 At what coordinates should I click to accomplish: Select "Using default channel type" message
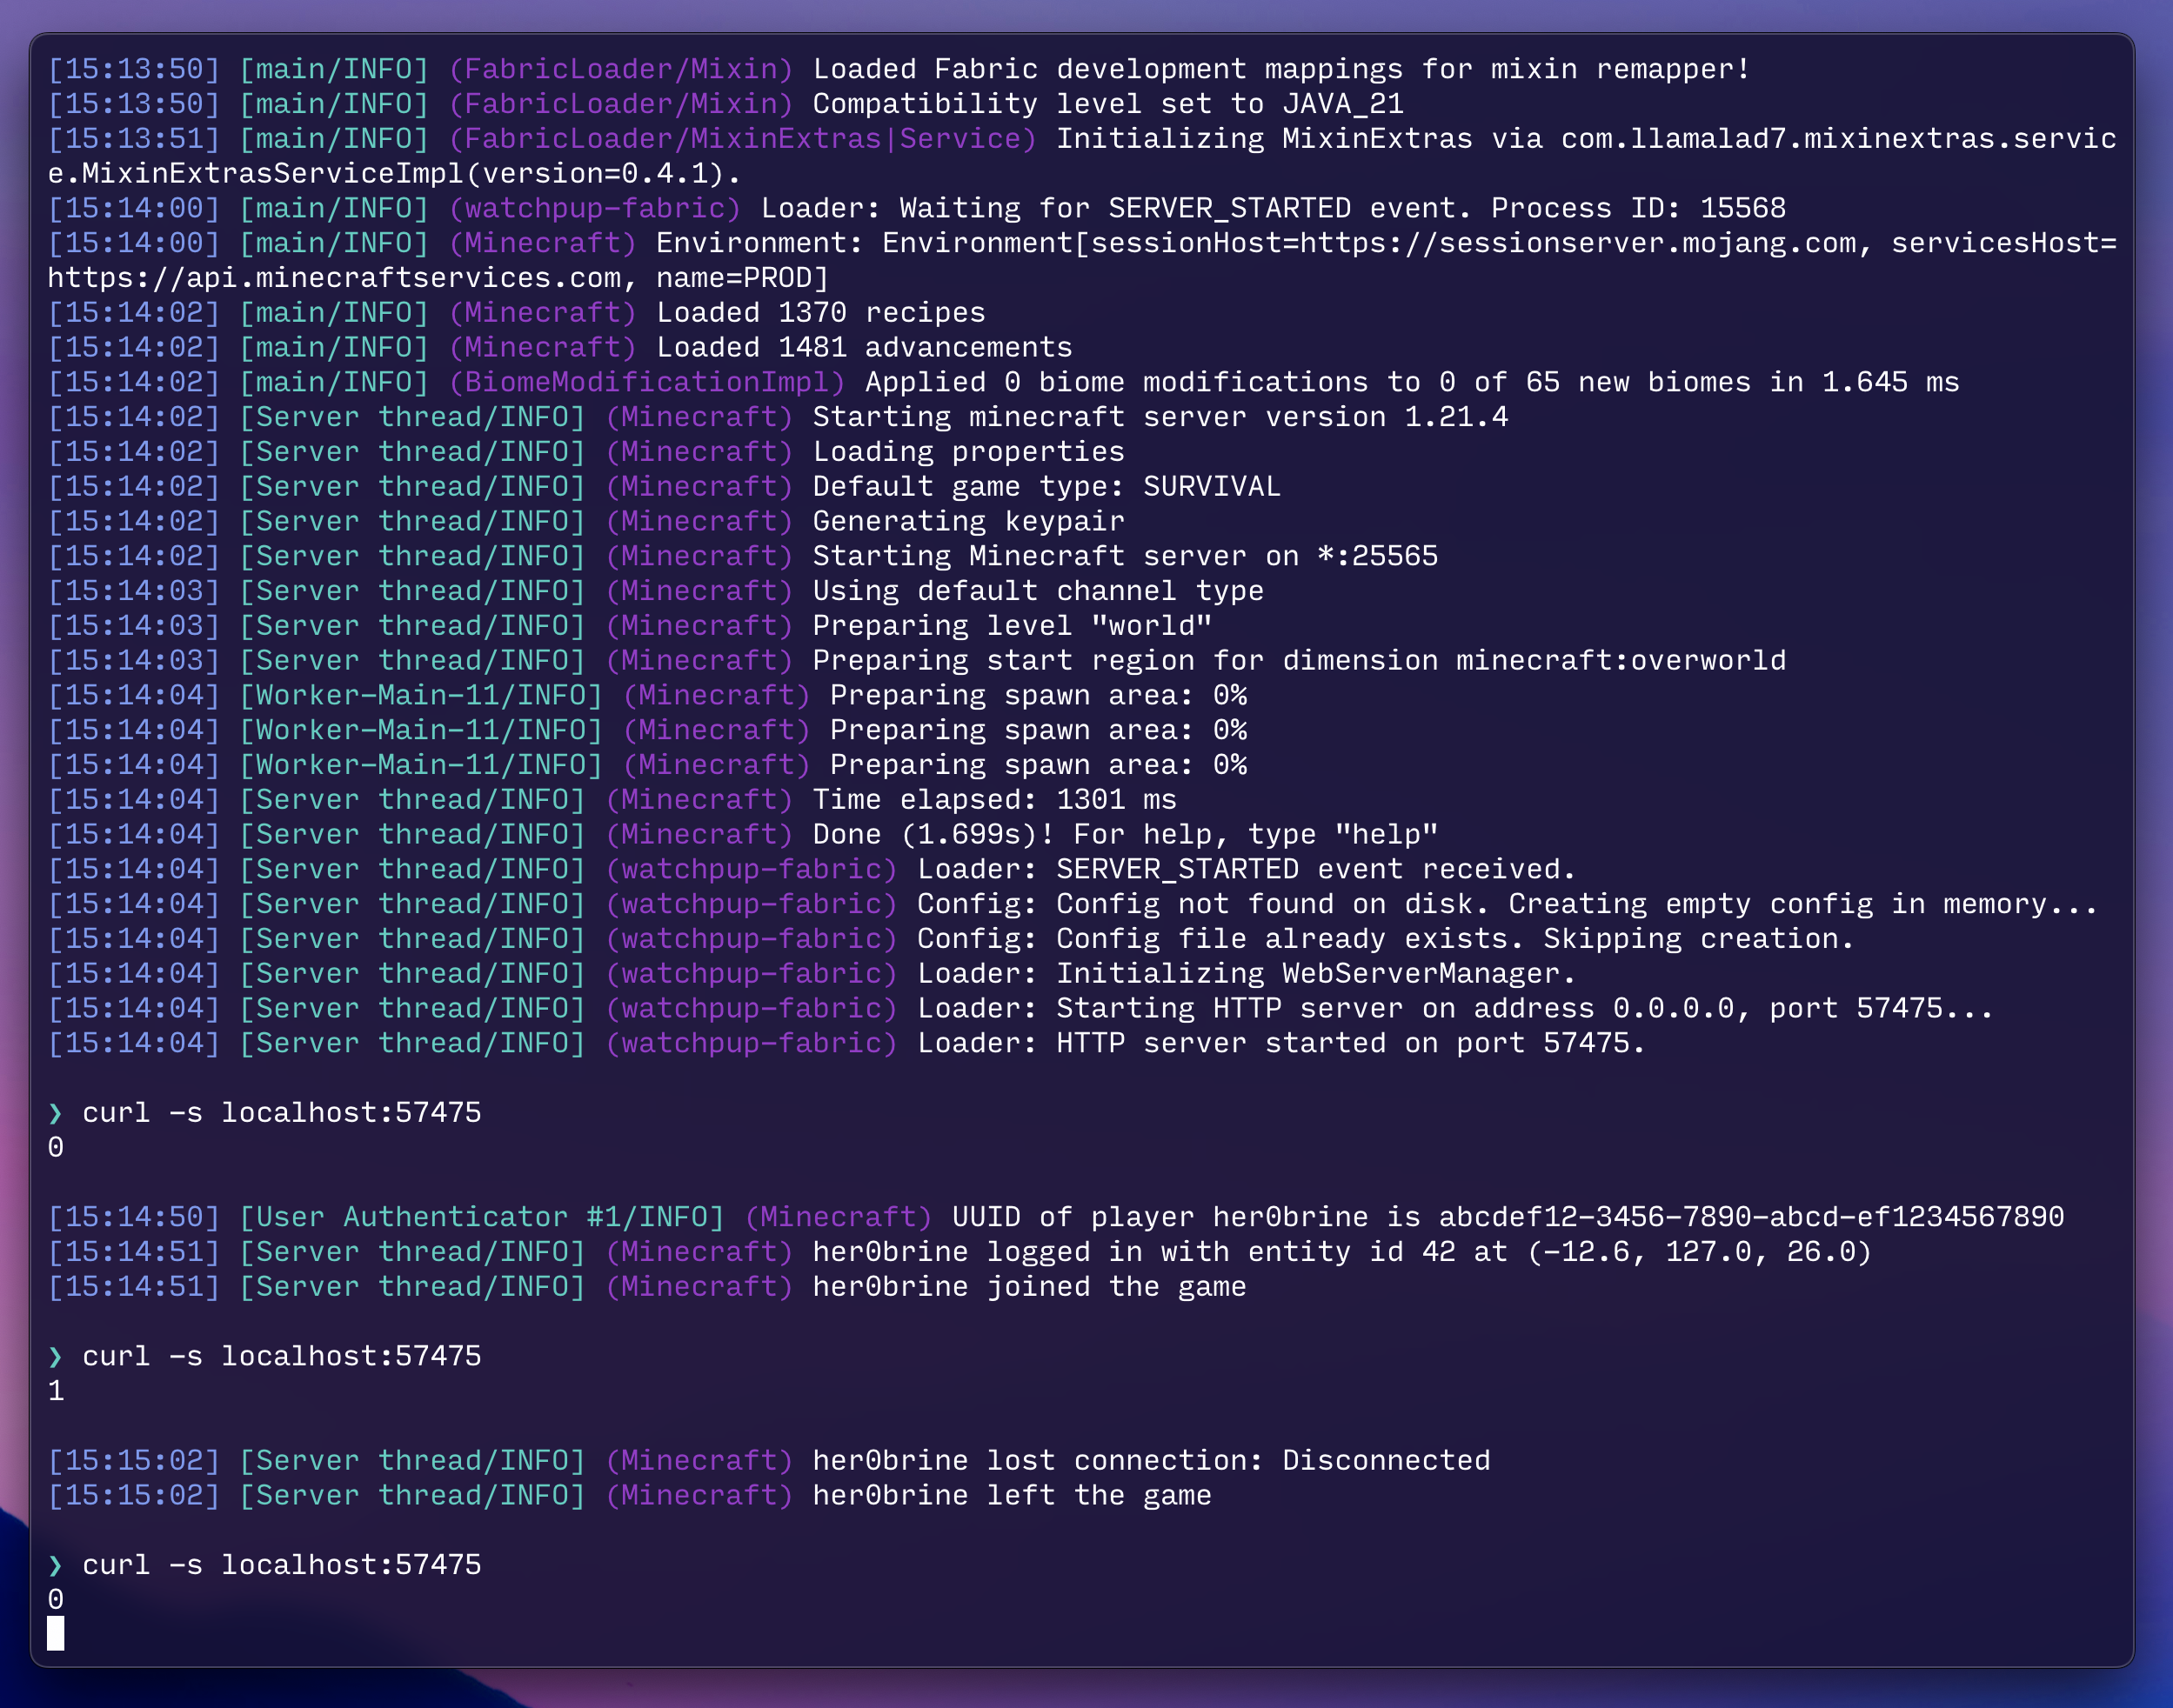[1038, 591]
